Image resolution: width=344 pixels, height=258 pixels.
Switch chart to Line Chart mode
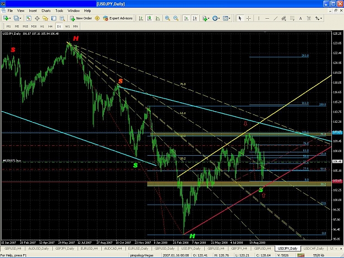tap(157, 18)
